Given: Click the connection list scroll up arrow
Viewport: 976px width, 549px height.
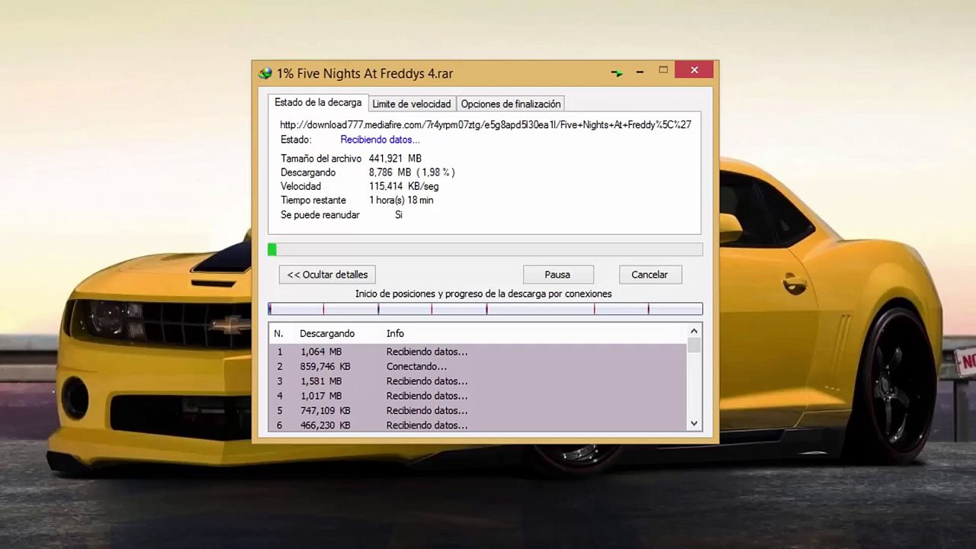Looking at the screenshot, I should (x=694, y=331).
